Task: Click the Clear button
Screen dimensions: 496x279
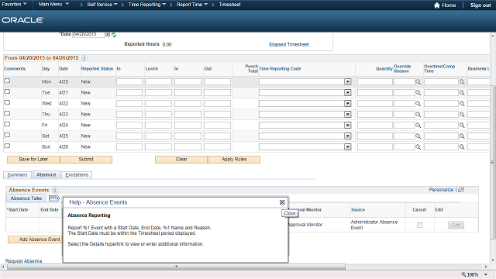Action: tap(181, 160)
